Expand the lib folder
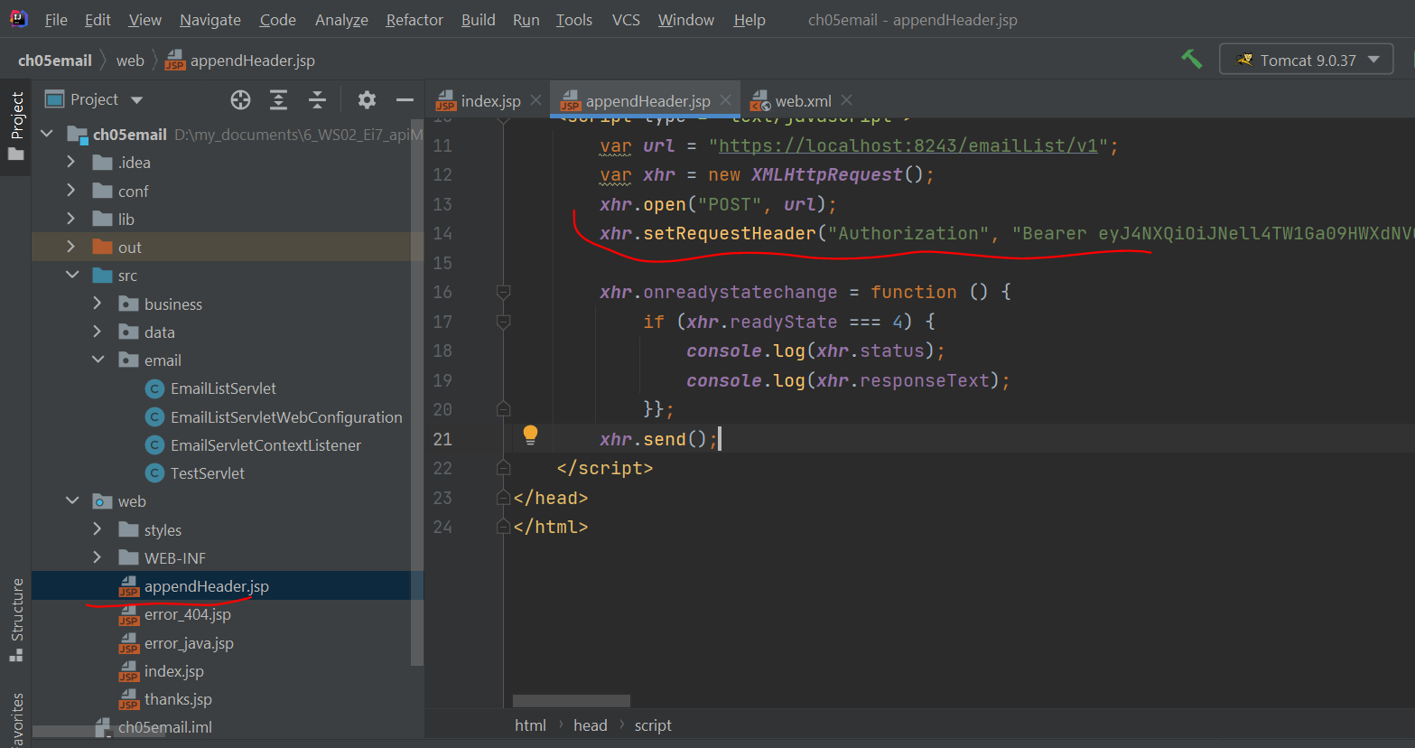1415x748 pixels. point(71,219)
